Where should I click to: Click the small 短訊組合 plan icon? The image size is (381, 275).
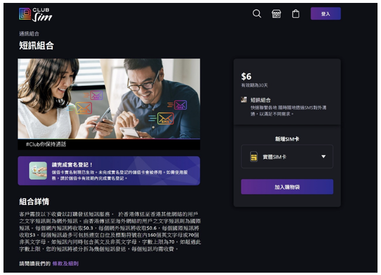pyautogui.click(x=244, y=100)
